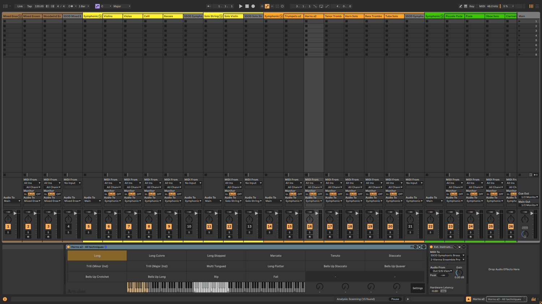Viewport: 542px width, 304px height.
Task: Select the Celli track header
Action: click(153, 16)
